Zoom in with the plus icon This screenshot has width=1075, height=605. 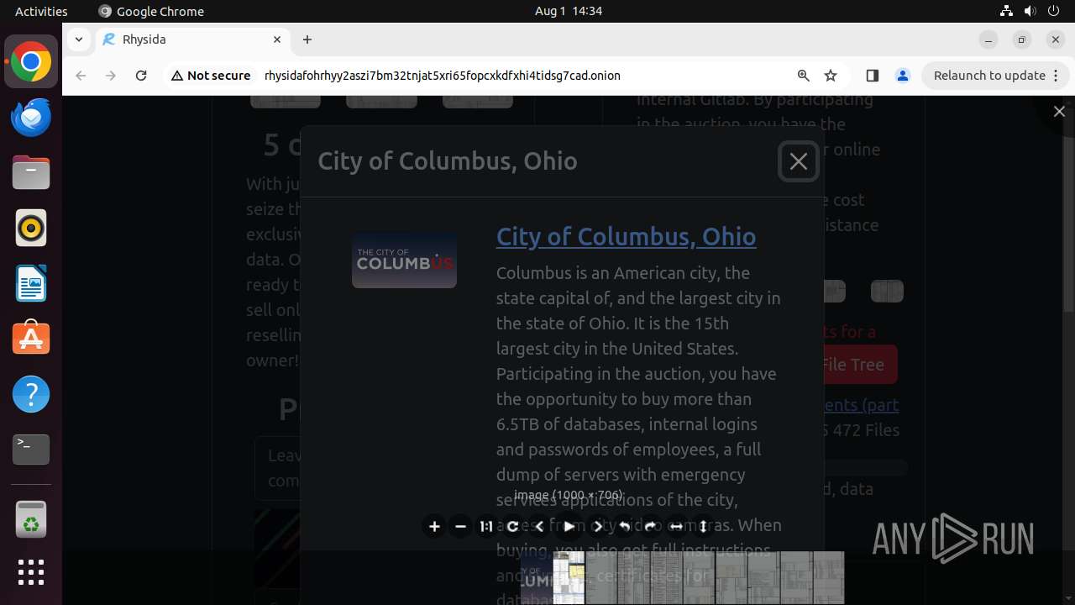point(434,527)
